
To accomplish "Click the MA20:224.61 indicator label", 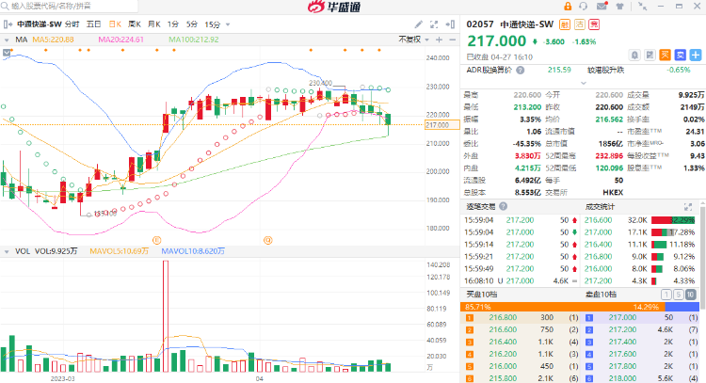I will (121, 40).
